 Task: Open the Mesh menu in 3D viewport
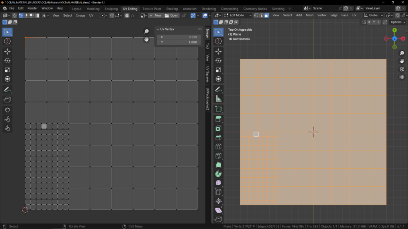tap(309, 15)
